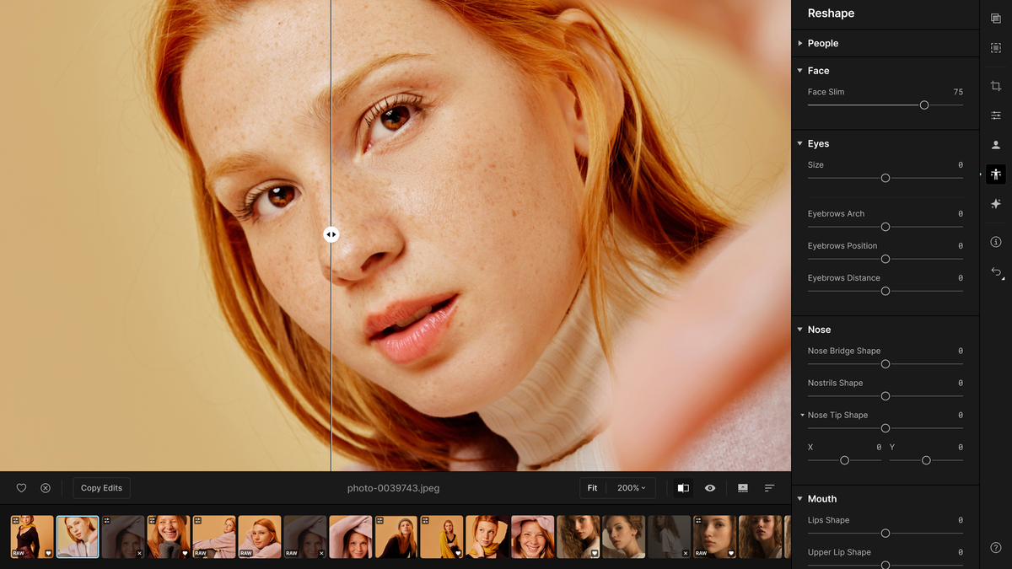Screen dimensions: 1012x569
Task: Collapse the Nose section header
Action: [818, 330]
